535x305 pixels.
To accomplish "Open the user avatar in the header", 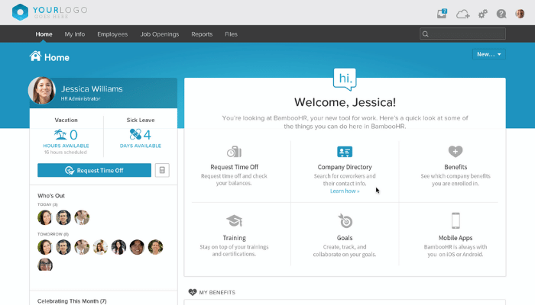I will (520, 14).
